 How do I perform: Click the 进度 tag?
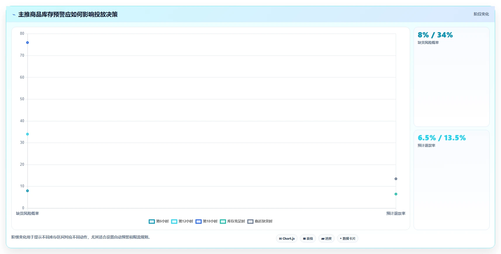click(x=326, y=239)
